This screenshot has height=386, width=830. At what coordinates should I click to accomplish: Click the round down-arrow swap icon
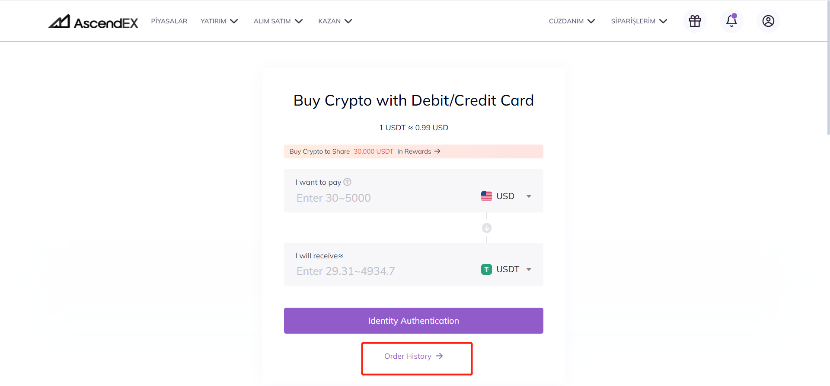(487, 228)
